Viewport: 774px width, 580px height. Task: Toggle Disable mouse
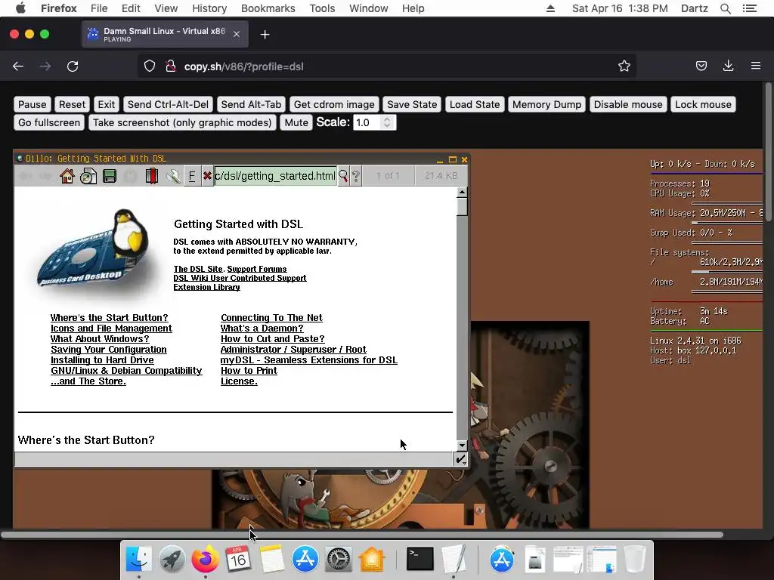[628, 104]
